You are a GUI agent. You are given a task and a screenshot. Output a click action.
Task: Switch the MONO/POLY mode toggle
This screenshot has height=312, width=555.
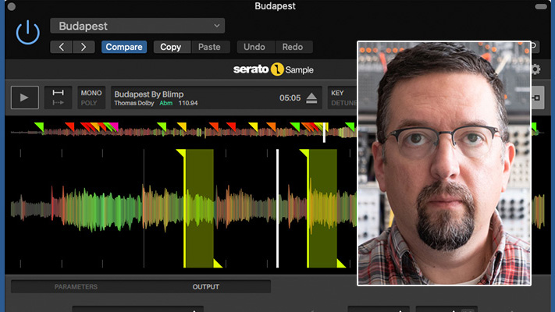91,97
